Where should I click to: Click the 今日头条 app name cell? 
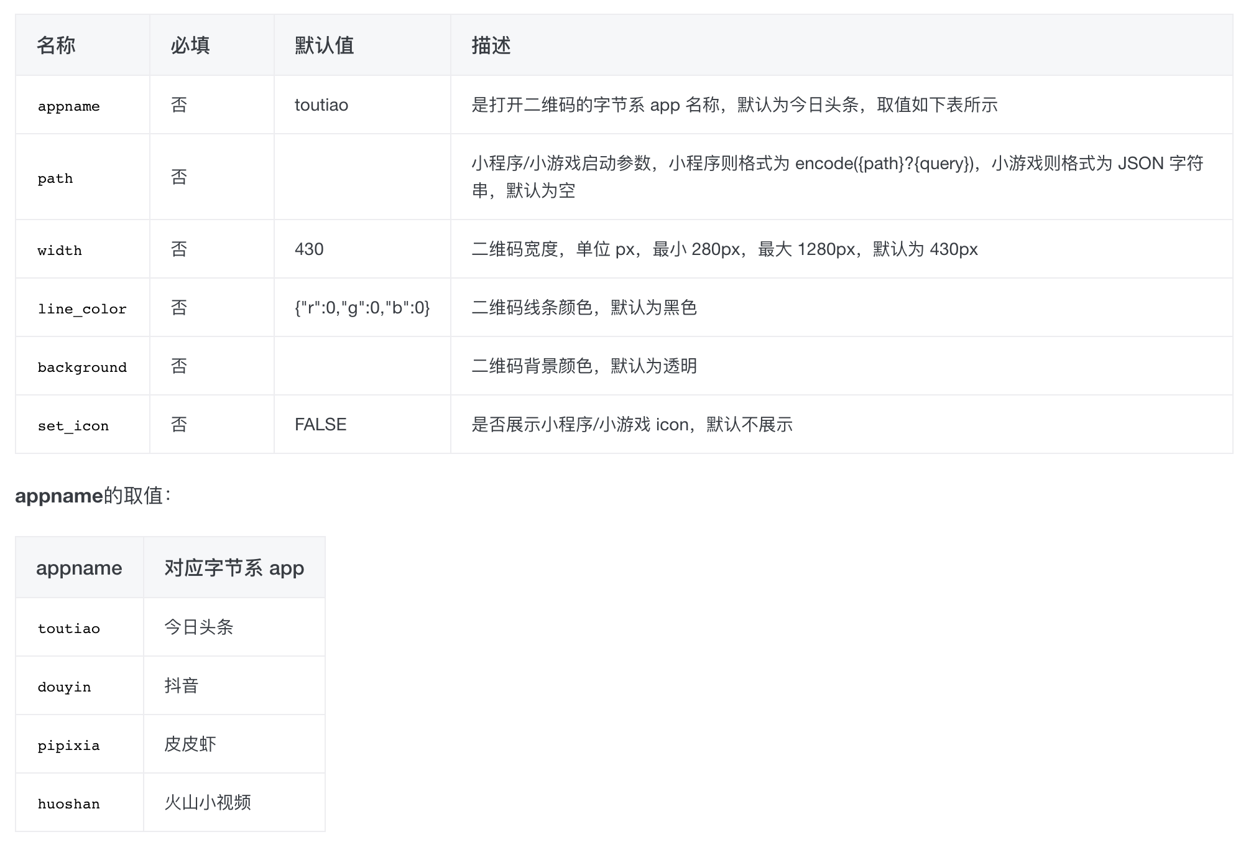198,627
